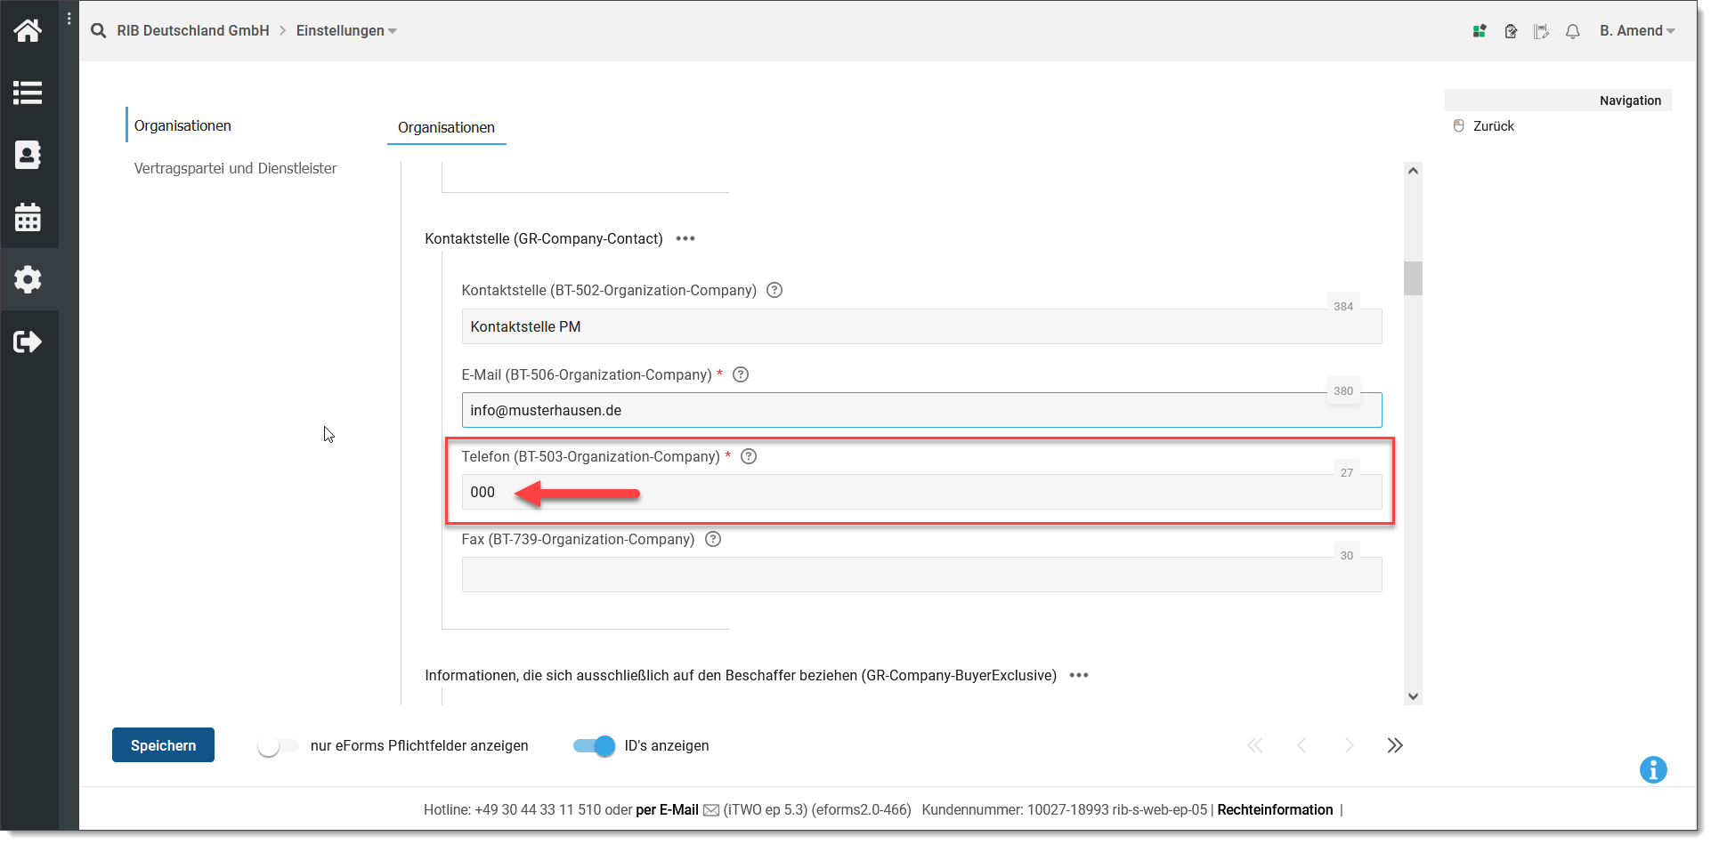Click the Zurück navigation icon
This screenshot has width=1711, height=844.
coord(1458,126)
